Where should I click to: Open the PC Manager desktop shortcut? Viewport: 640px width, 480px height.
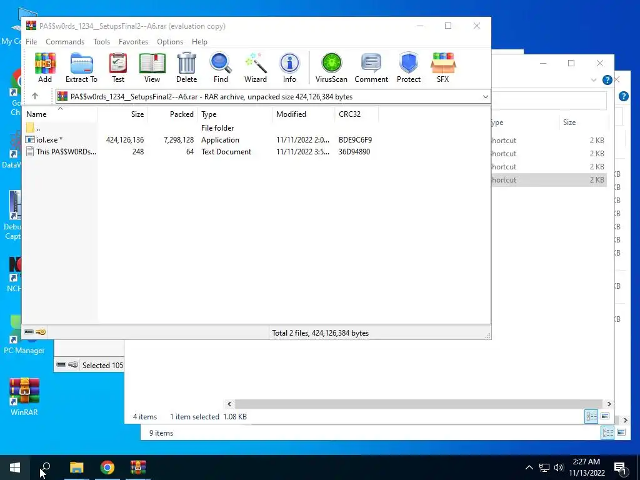click(24, 335)
